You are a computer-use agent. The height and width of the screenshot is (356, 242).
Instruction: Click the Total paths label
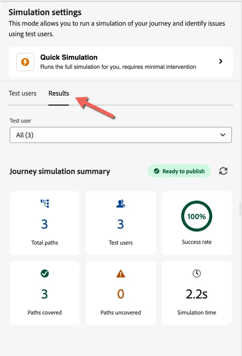pyautogui.click(x=45, y=243)
